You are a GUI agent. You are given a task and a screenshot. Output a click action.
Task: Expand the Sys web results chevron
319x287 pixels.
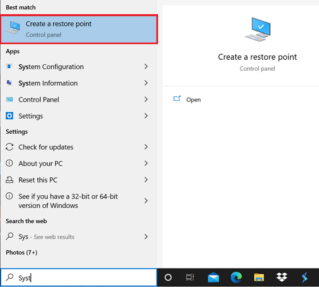(x=146, y=236)
